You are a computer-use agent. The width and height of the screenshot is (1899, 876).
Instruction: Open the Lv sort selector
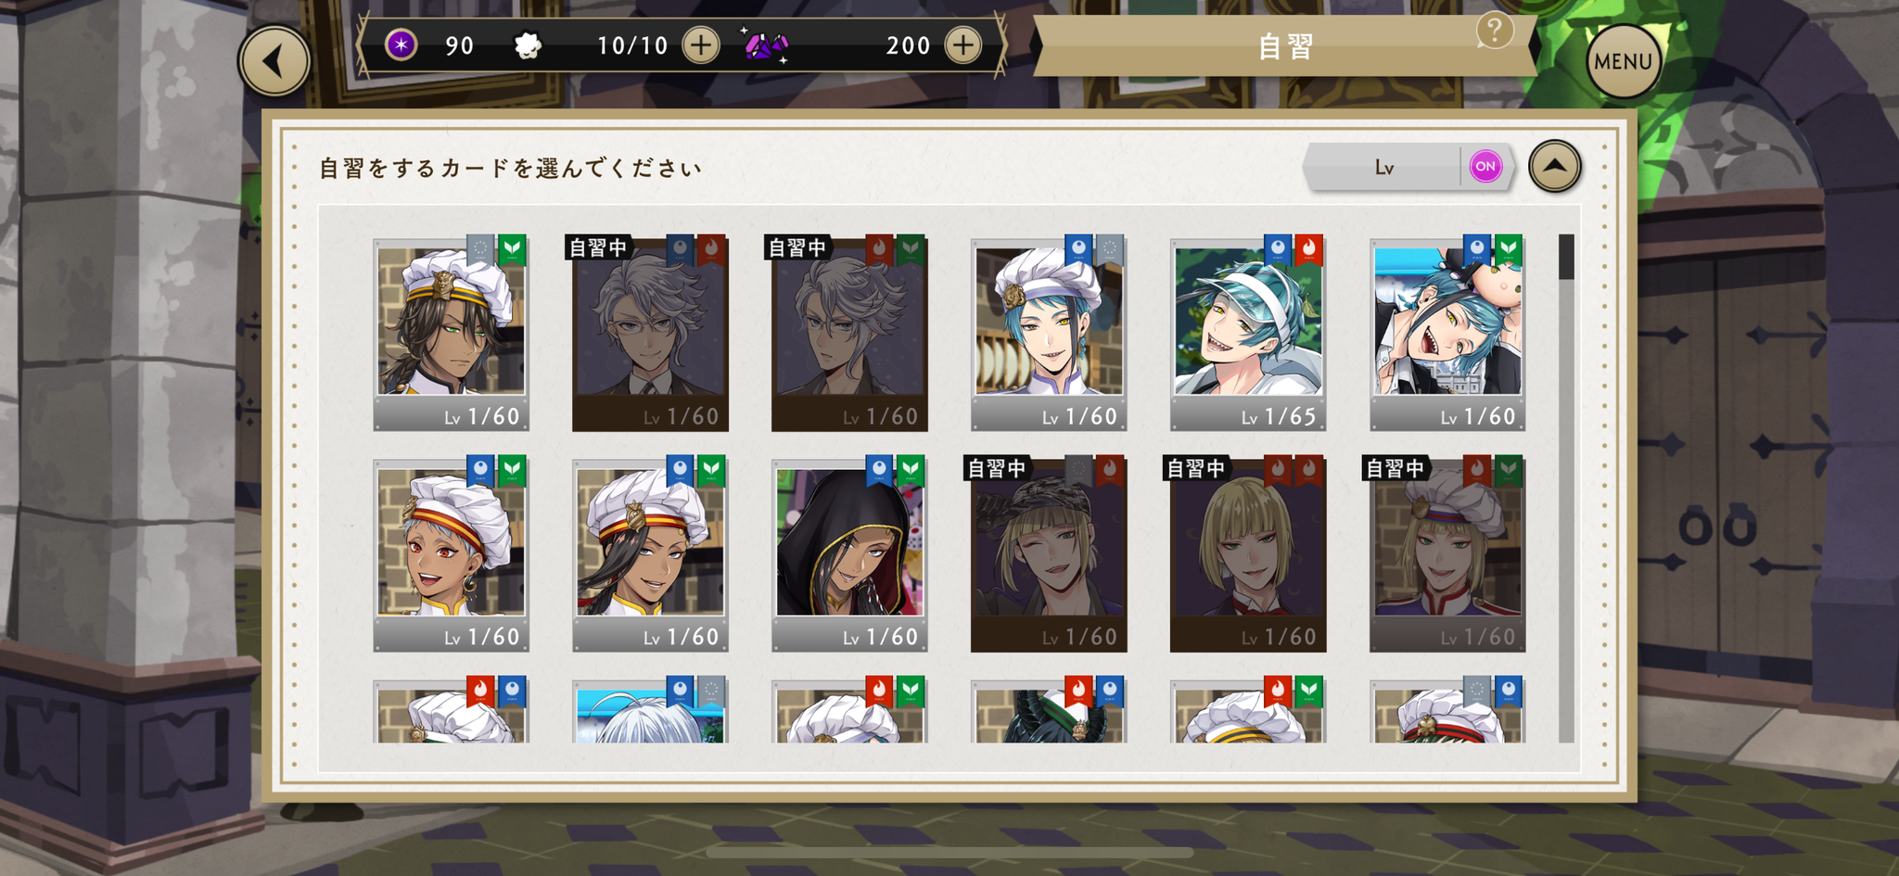[1383, 168]
